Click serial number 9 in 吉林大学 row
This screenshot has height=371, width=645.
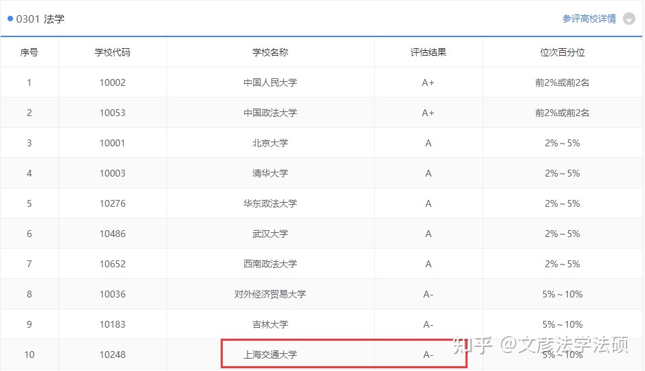click(29, 324)
